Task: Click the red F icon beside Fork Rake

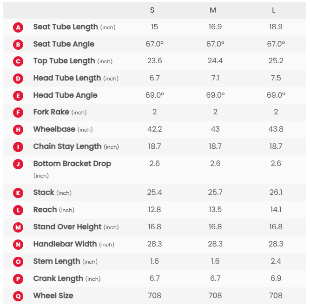Action: point(18,113)
